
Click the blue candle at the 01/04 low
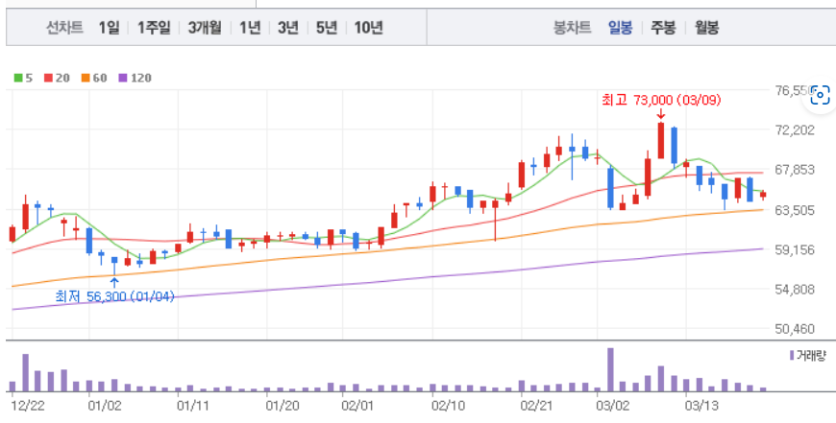114,266
